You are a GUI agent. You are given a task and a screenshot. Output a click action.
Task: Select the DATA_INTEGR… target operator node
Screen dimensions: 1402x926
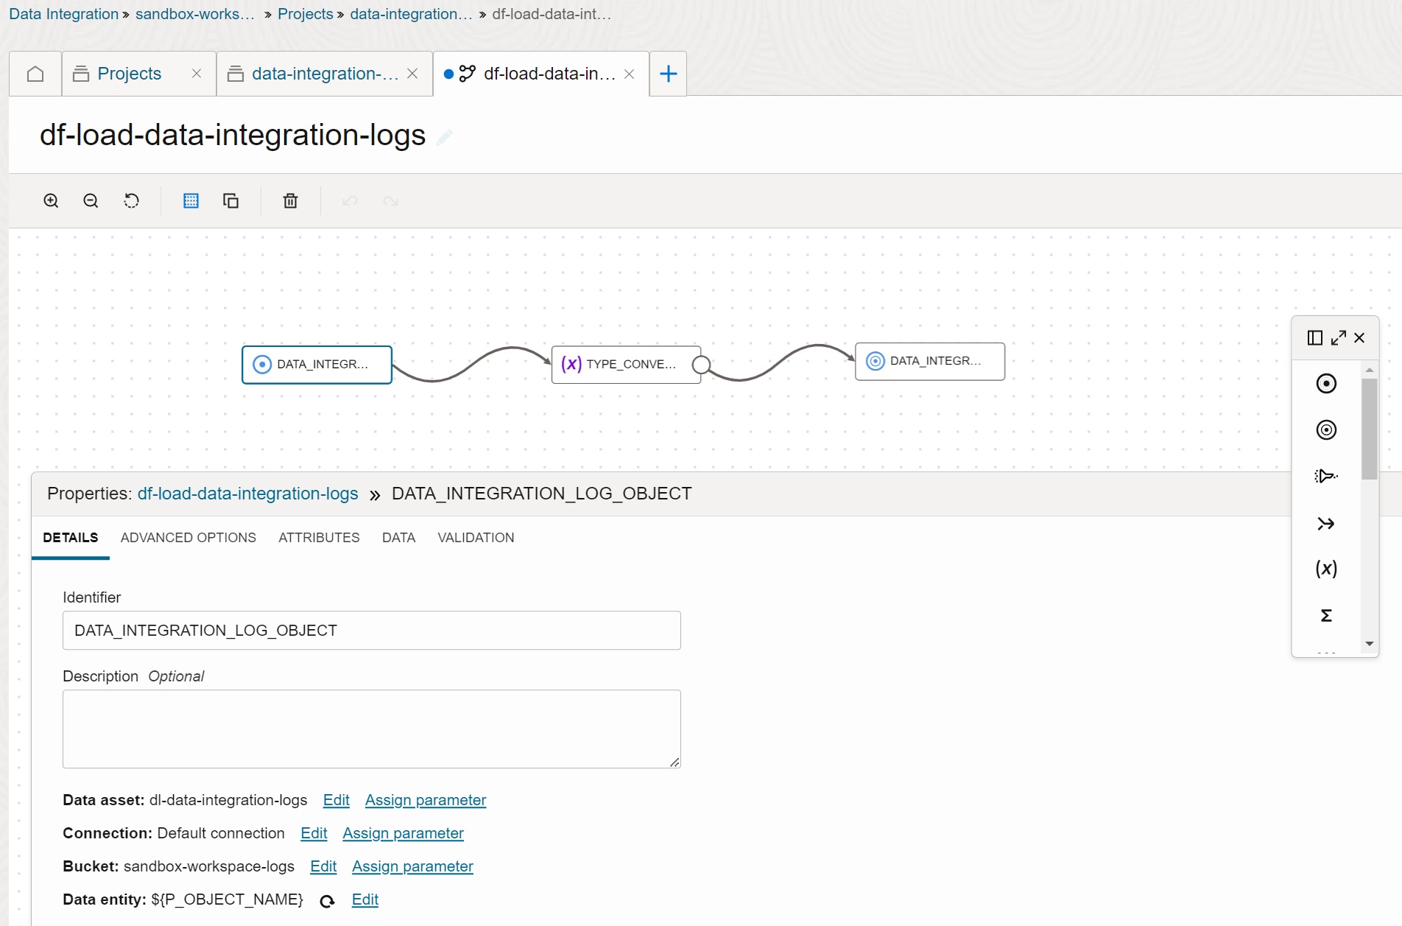click(x=930, y=361)
